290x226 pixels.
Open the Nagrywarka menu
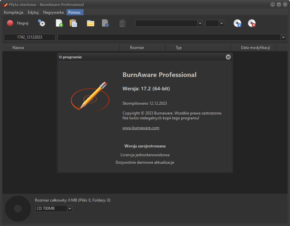(x=53, y=12)
